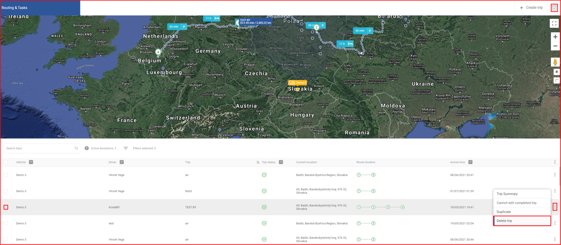Open the filters icon next to Filters selected
This screenshot has height=245, width=561.
[126, 148]
